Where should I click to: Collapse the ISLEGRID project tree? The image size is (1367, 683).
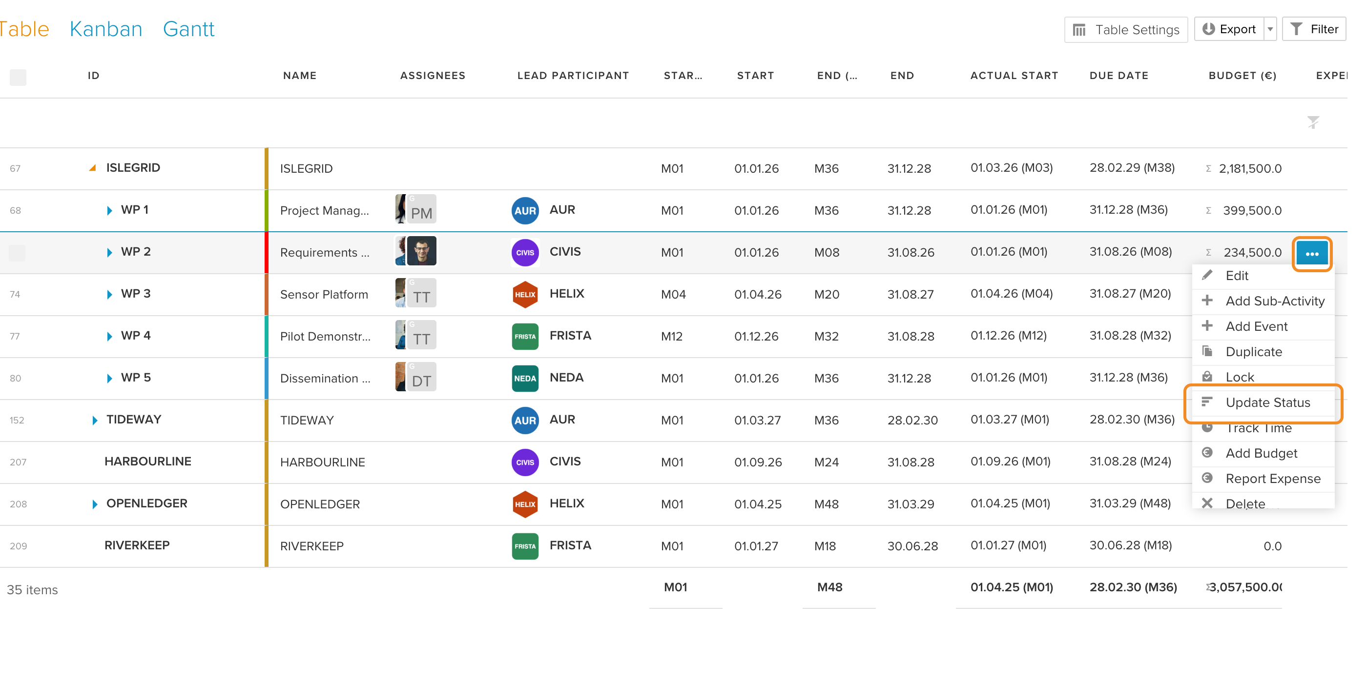pos(92,167)
